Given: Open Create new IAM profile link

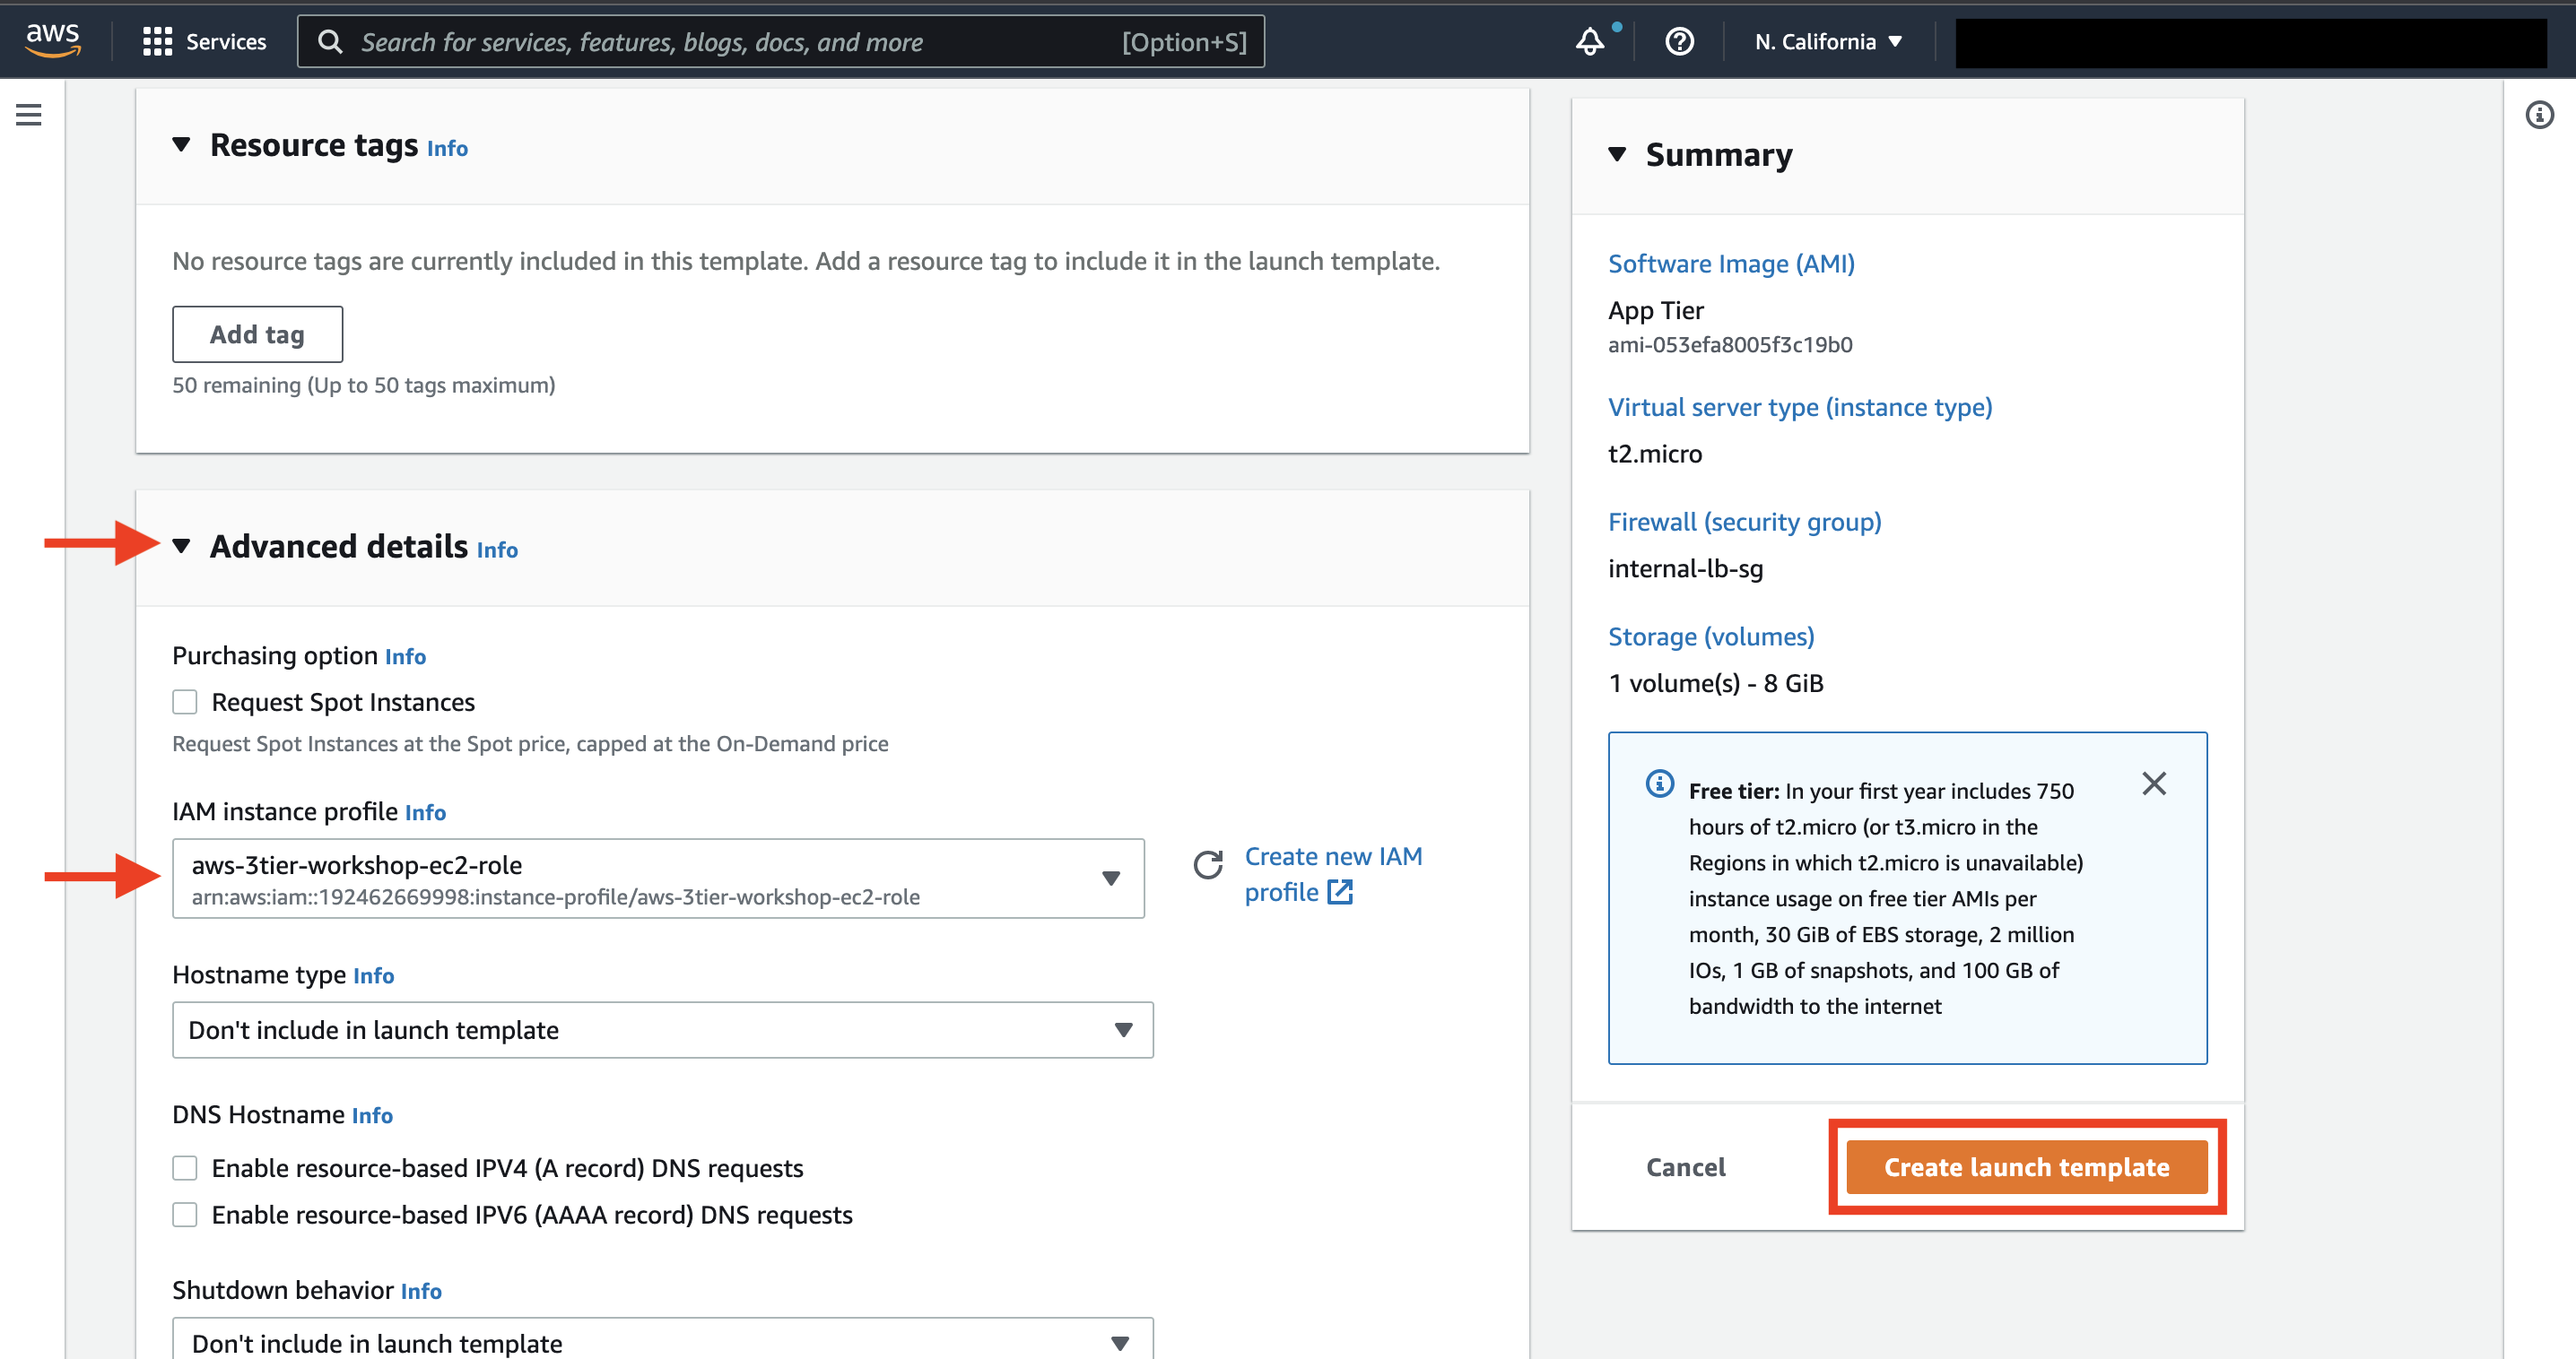Looking at the screenshot, I should click(1333, 874).
